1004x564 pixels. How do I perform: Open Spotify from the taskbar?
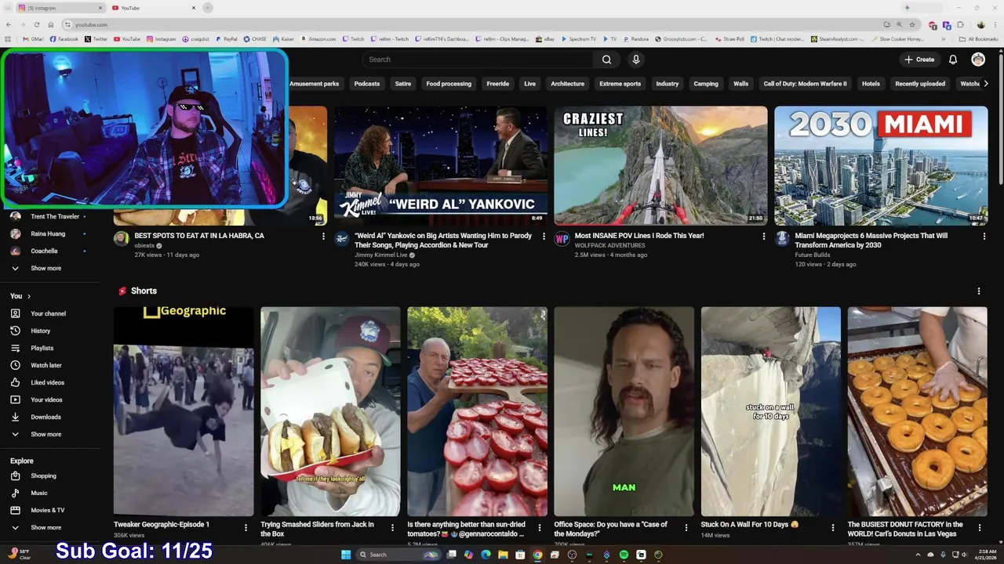[x=624, y=555]
